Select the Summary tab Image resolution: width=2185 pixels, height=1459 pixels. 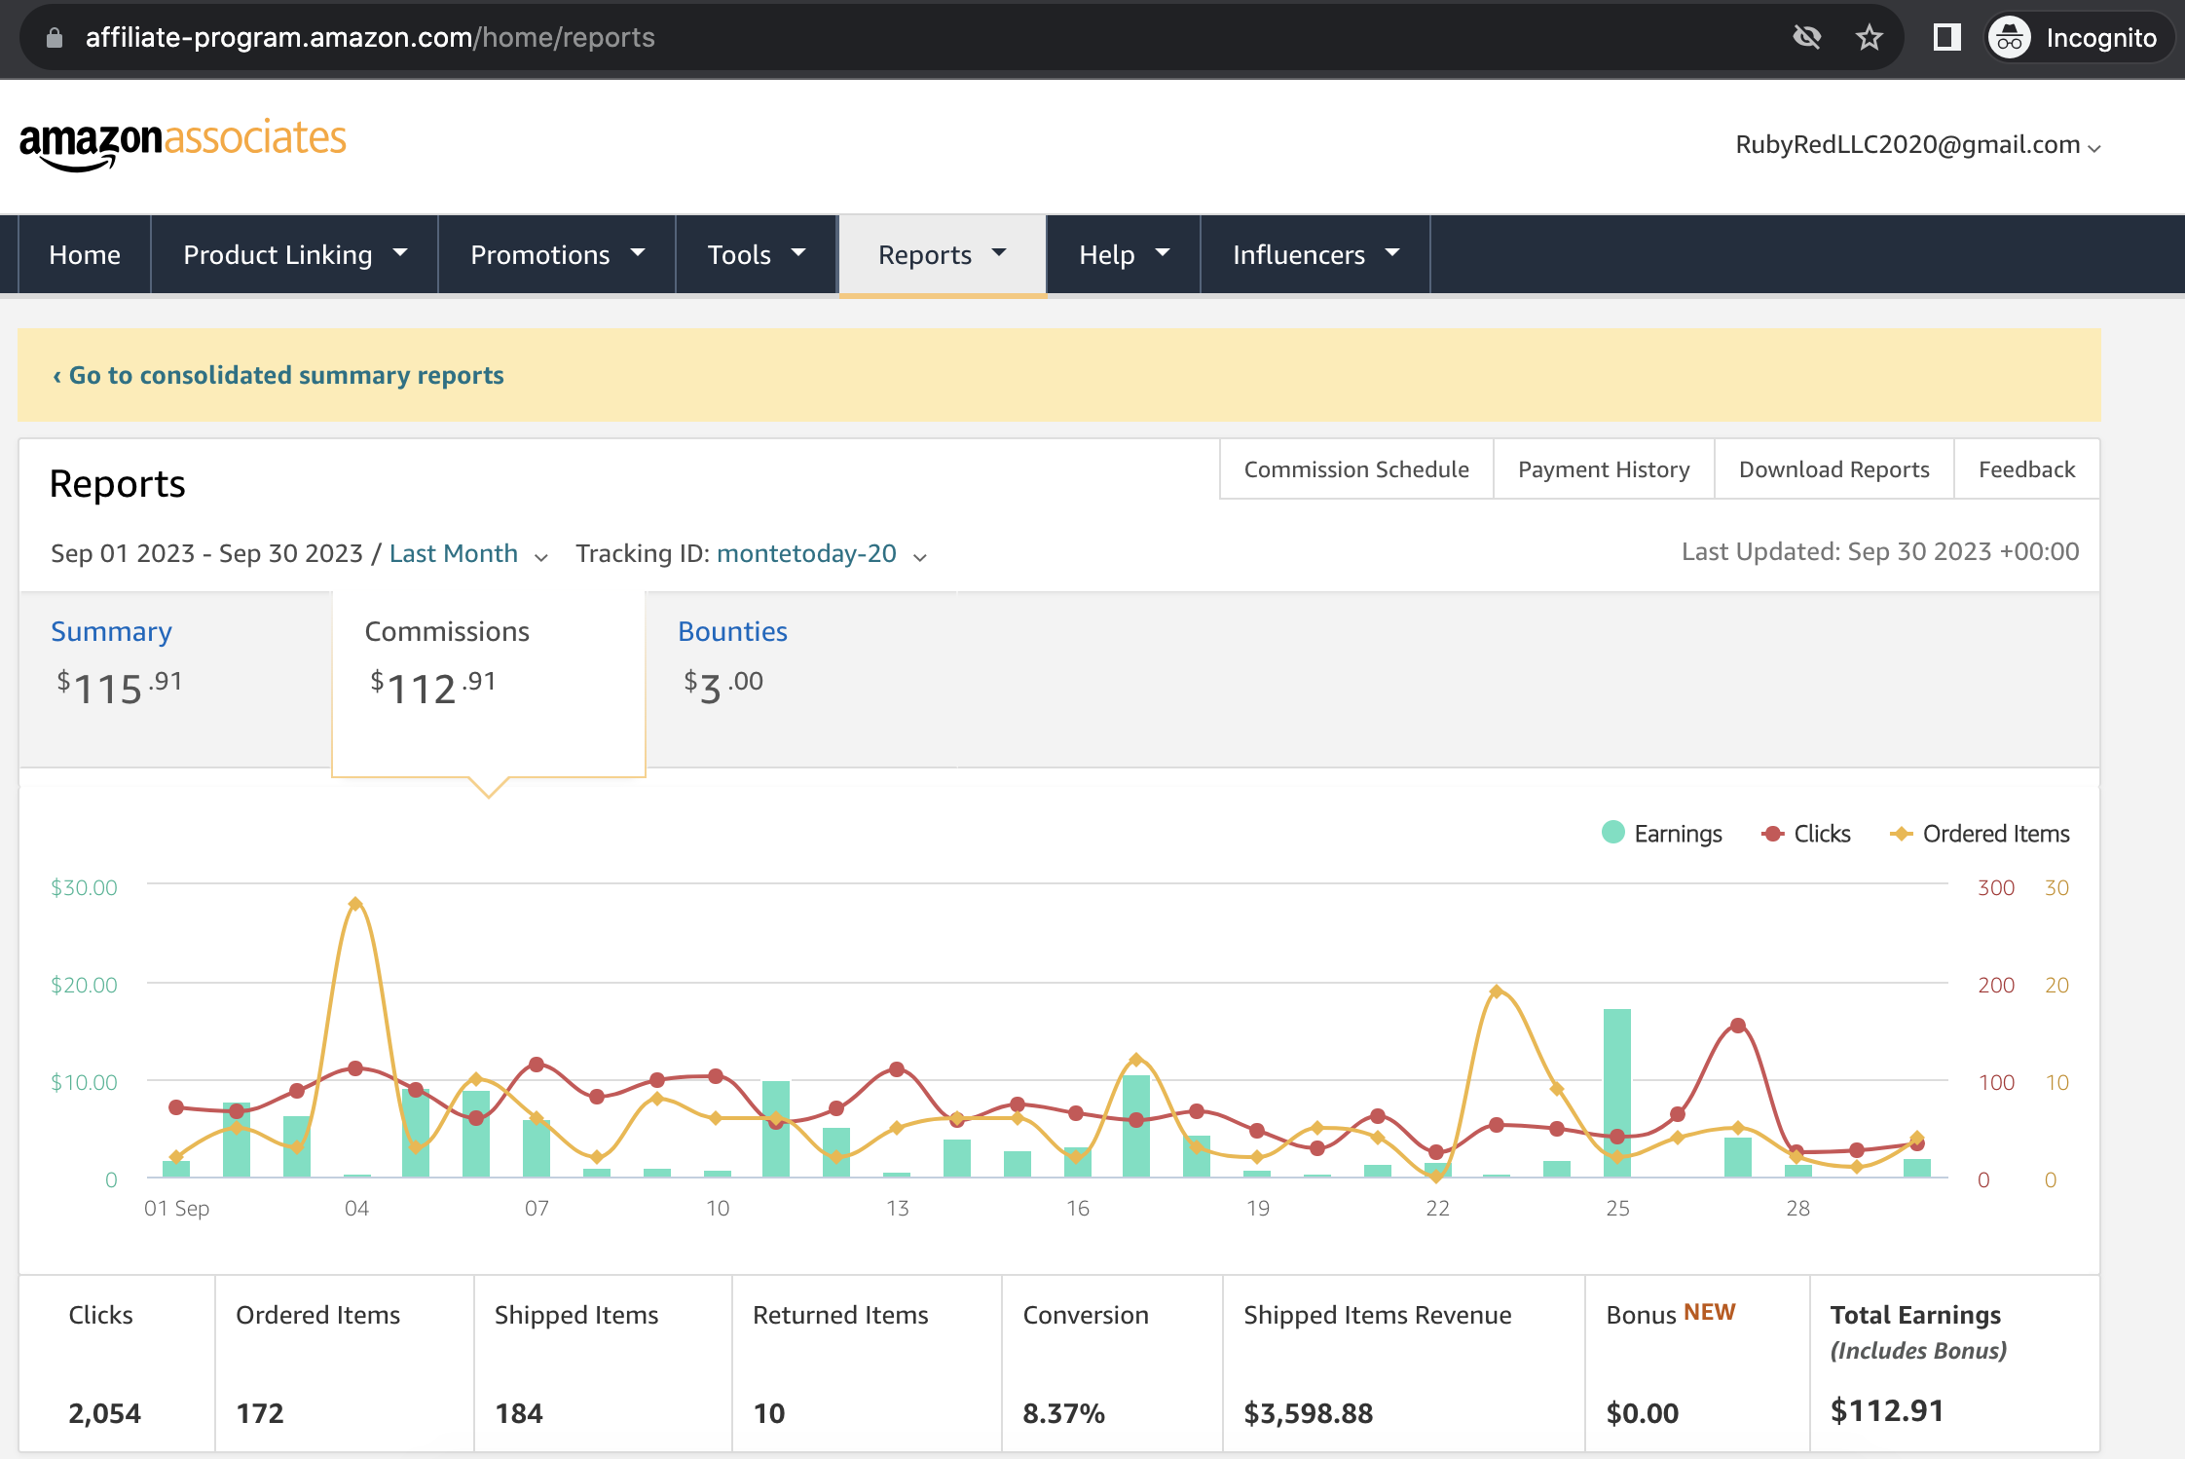(x=175, y=679)
